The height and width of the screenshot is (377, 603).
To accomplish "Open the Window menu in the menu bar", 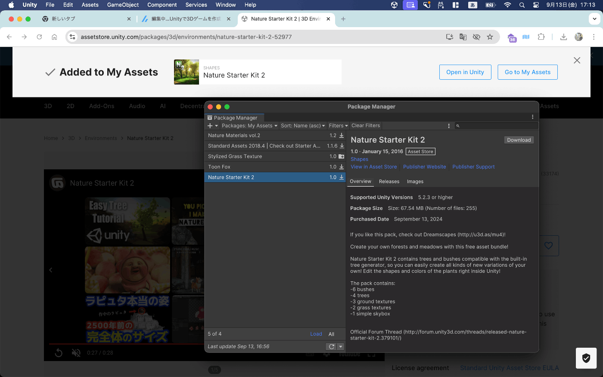I will pos(226,5).
